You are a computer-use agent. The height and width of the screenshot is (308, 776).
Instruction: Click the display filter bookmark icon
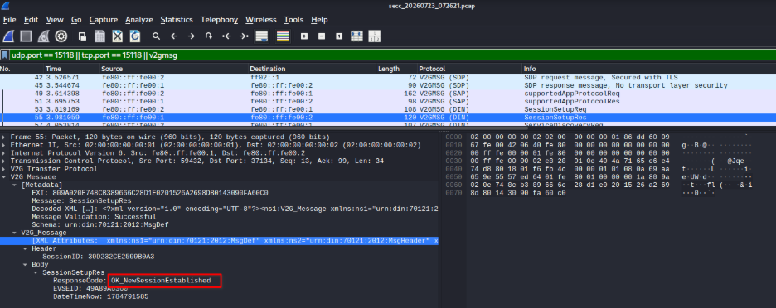click(x=4, y=55)
